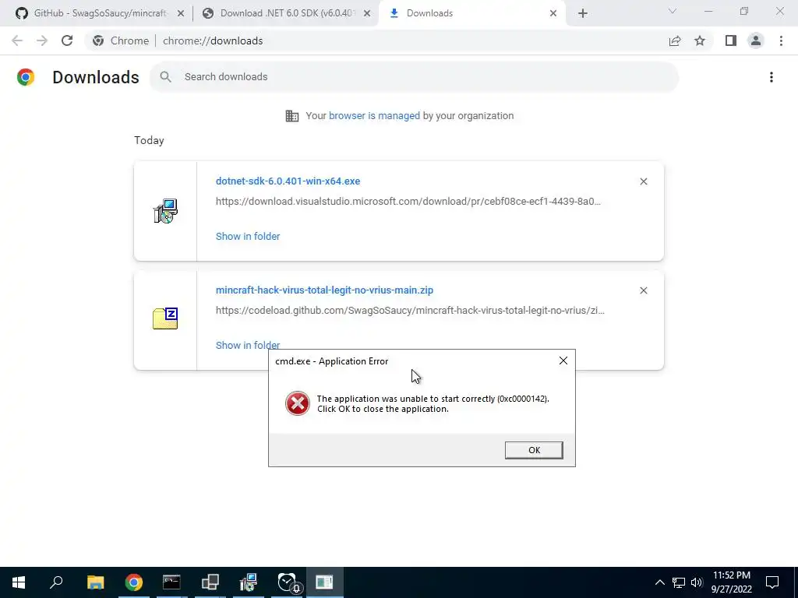Image resolution: width=798 pixels, height=598 pixels.
Task: Go back in browser history
Action: click(17, 40)
